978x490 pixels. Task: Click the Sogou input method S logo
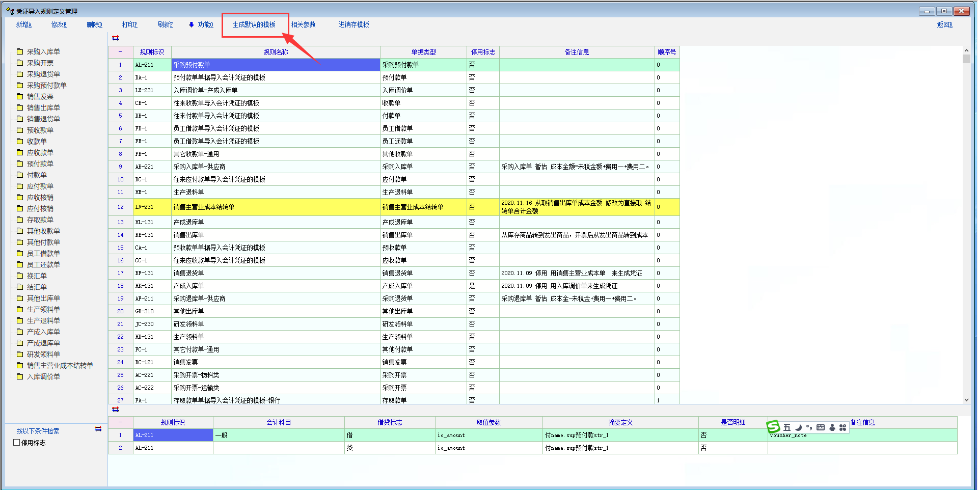pos(773,427)
